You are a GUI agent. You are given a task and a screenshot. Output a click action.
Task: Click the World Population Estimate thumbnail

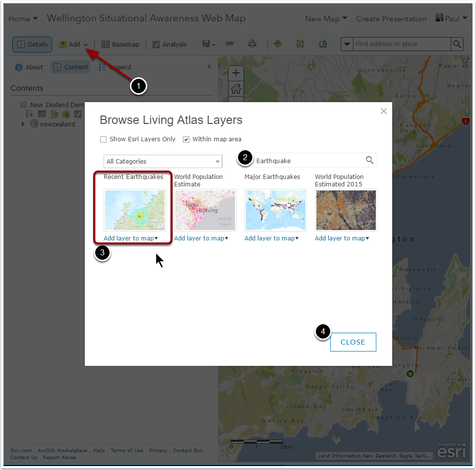tap(205, 210)
